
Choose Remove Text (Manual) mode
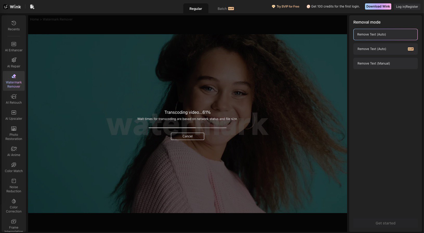coord(385,63)
